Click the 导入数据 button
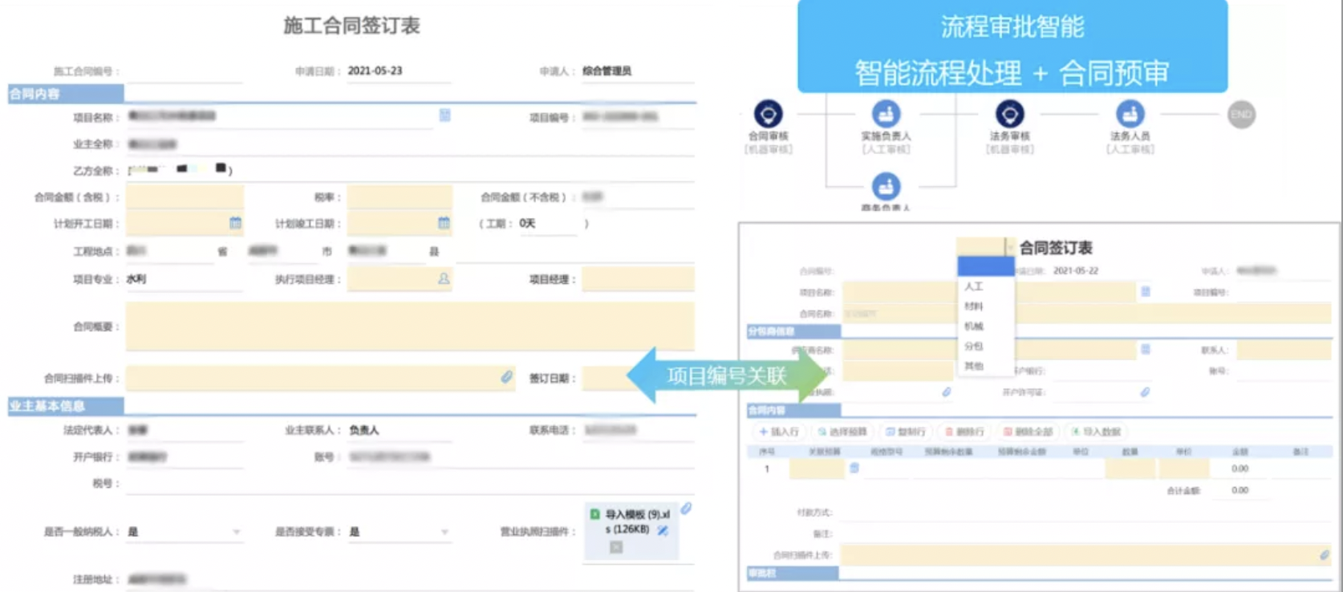This screenshot has width=1343, height=592. click(x=1097, y=432)
